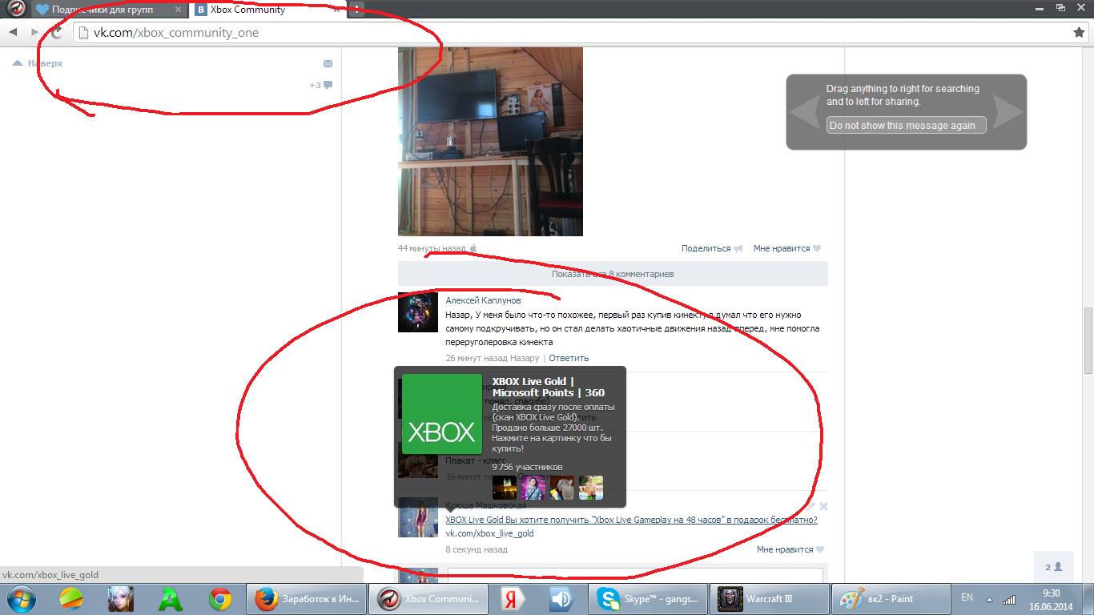The image size is (1094, 615).
Task: Switch to the Warcraft III taskbar window
Action: pyautogui.click(x=769, y=598)
